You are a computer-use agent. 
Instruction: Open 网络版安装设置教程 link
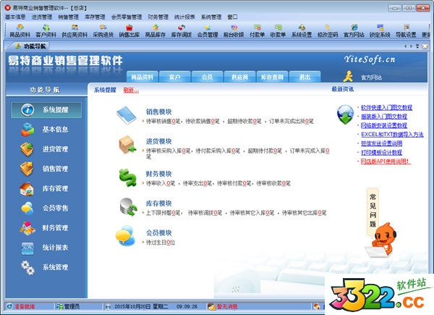coord(384,125)
